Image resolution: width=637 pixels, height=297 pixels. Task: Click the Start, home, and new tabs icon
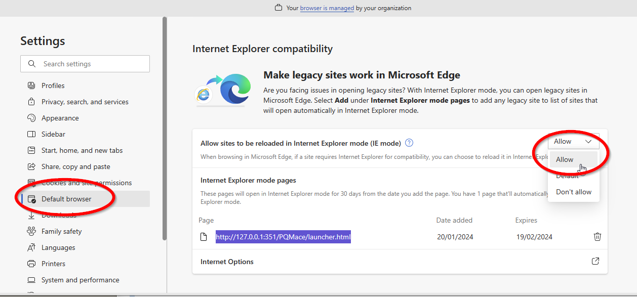click(31, 150)
